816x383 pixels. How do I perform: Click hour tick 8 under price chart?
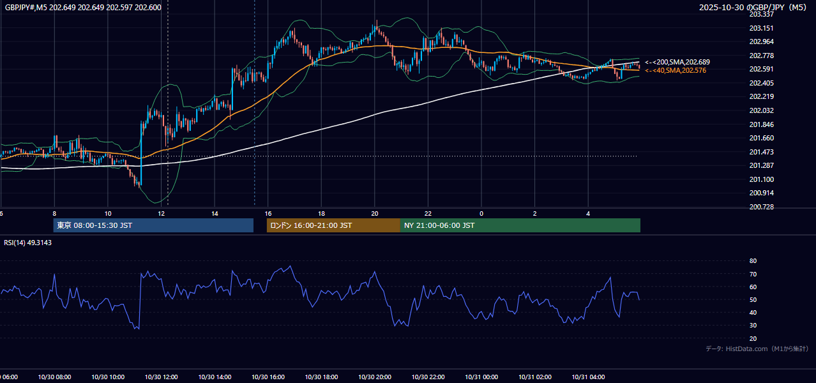coord(54,213)
